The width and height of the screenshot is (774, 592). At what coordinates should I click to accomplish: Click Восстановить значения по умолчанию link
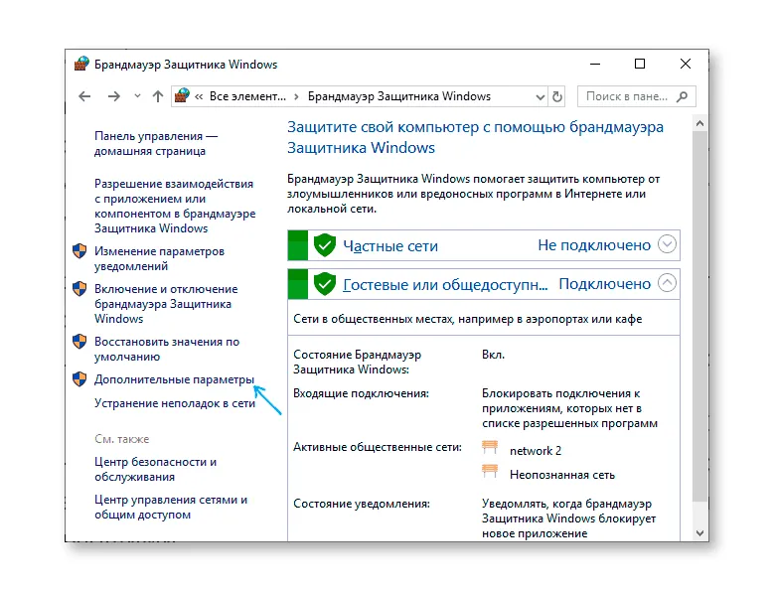coord(167,349)
